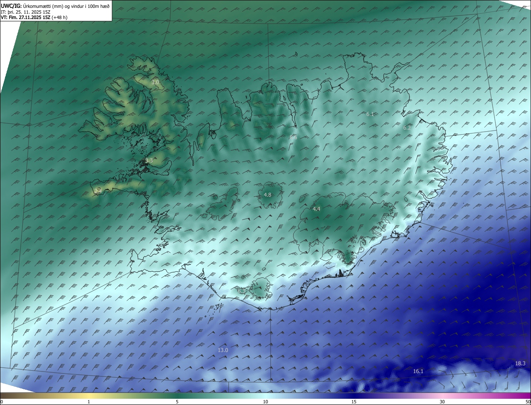This screenshot has width=531, height=405.
Task: Click the 5 tick on color scale
Action: pyautogui.click(x=177, y=402)
